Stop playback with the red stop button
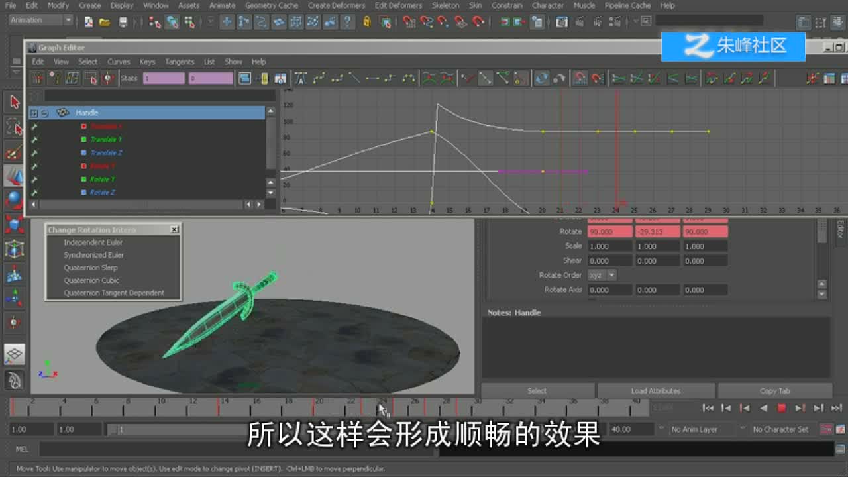The image size is (848, 477). [x=781, y=408]
